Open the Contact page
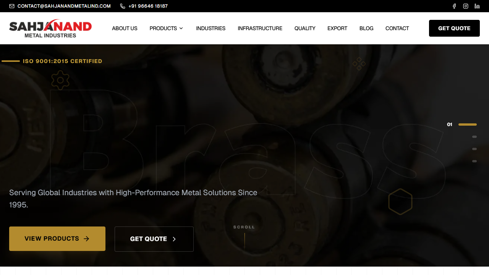Image resolution: width=489 pixels, height=275 pixels. (397, 28)
